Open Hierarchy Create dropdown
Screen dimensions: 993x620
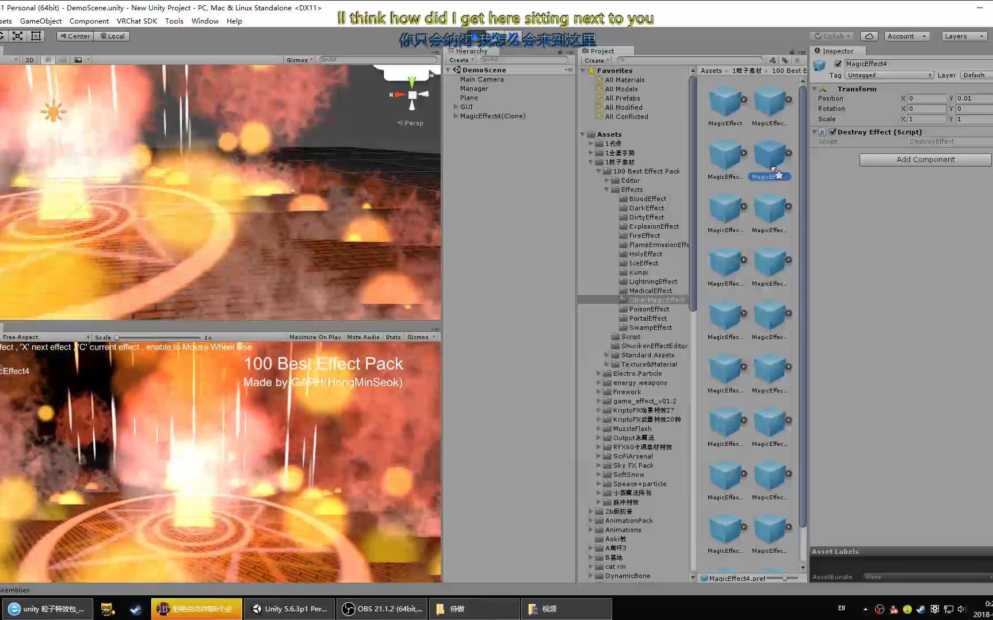coord(461,60)
